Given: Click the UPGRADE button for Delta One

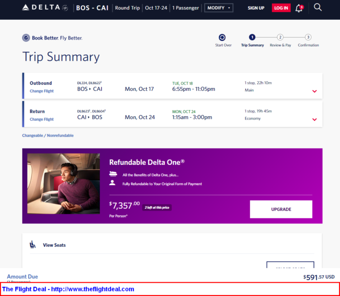Looking at the screenshot, I should [281, 209].
